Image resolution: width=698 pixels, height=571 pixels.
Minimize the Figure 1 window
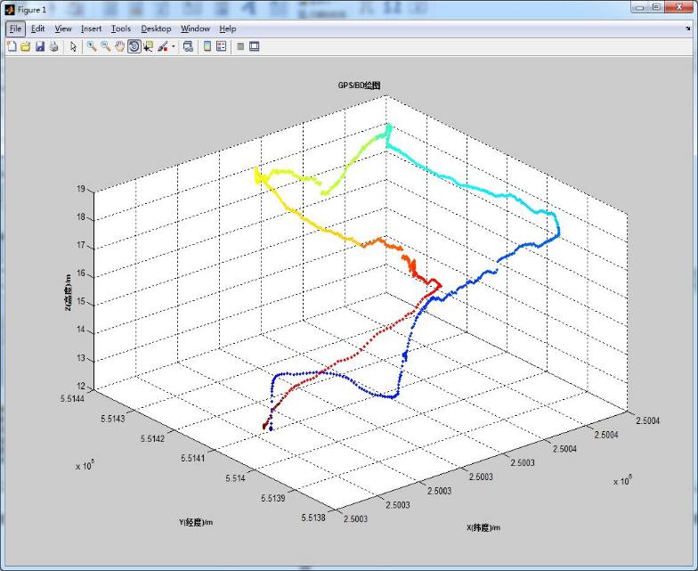(639, 7)
